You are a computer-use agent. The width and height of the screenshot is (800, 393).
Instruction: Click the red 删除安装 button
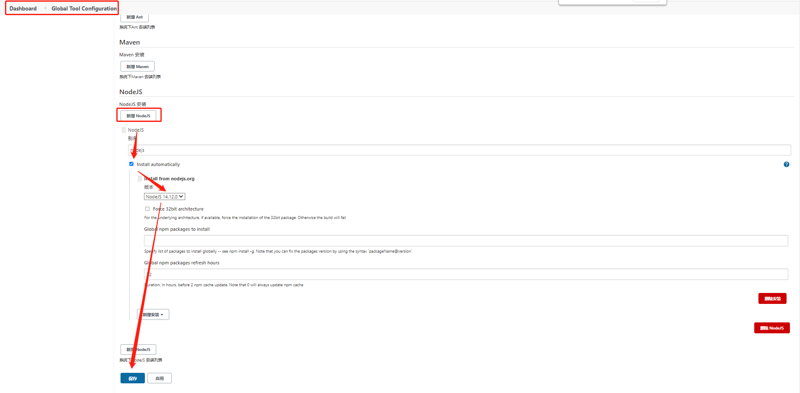click(x=772, y=298)
